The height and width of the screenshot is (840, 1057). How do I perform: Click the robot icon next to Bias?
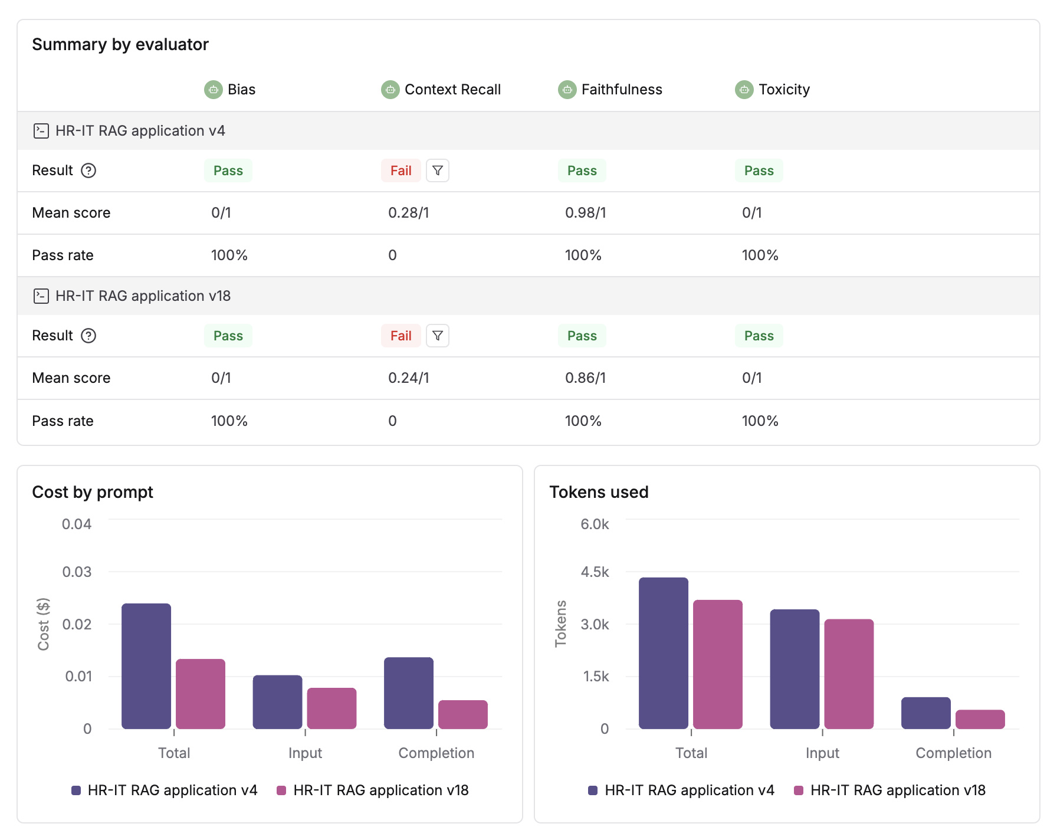coord(213,90)
